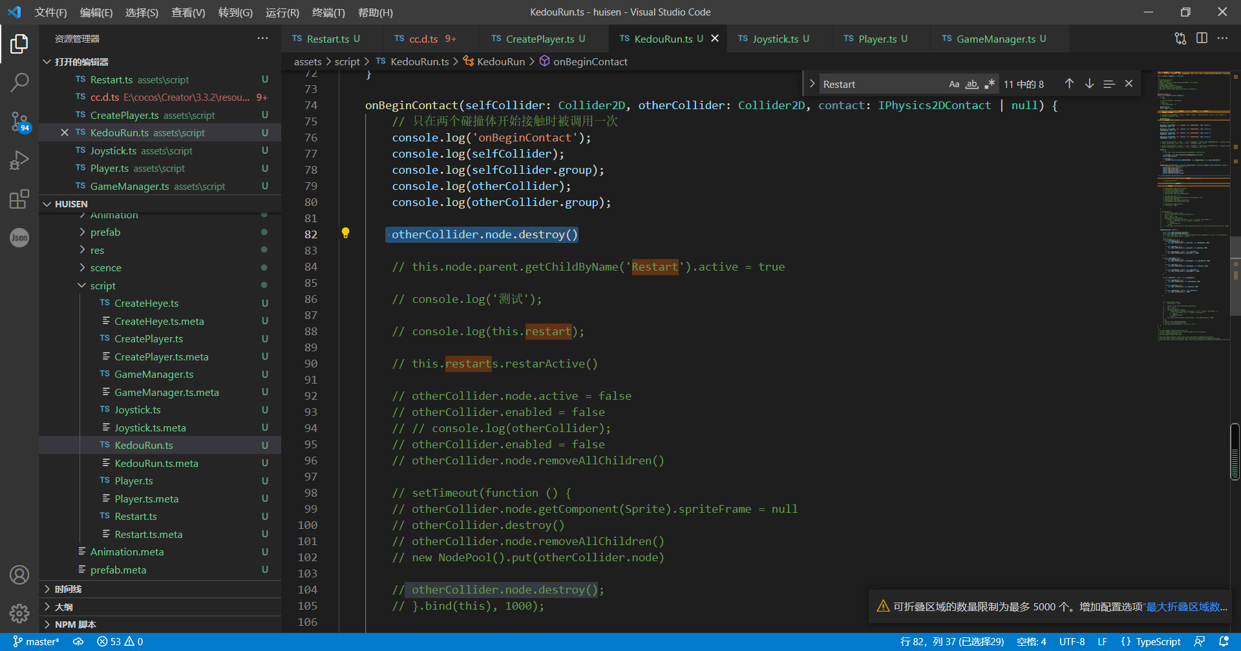This screenshot has height=651, width=1241.
Task: Open the Run and Debug view
Action: tap(19, 160)
